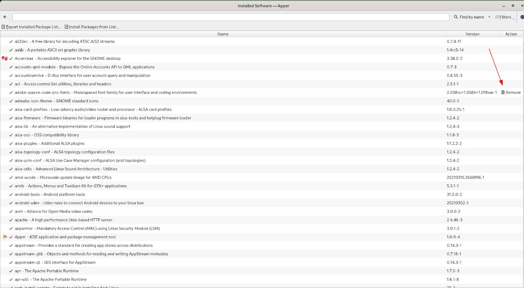Toggle the apache package checkbox
524x288 pixels.
click(x=10, y=220)
